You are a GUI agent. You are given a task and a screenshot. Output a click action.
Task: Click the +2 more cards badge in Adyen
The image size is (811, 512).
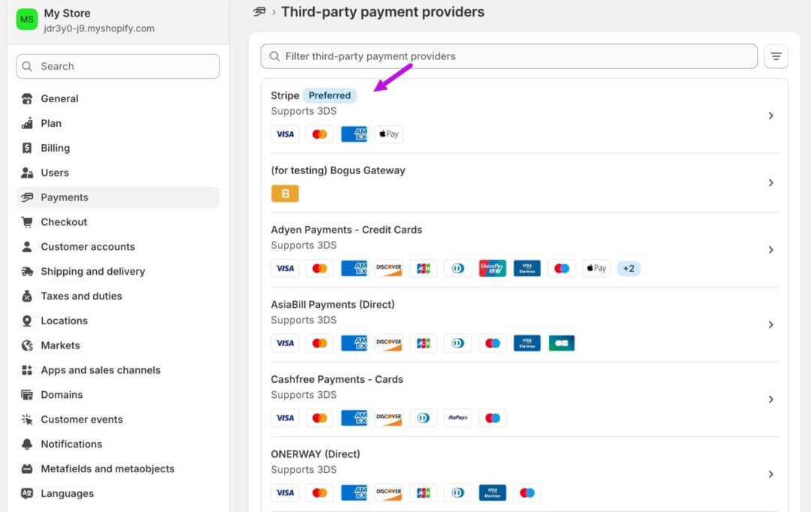629,269
